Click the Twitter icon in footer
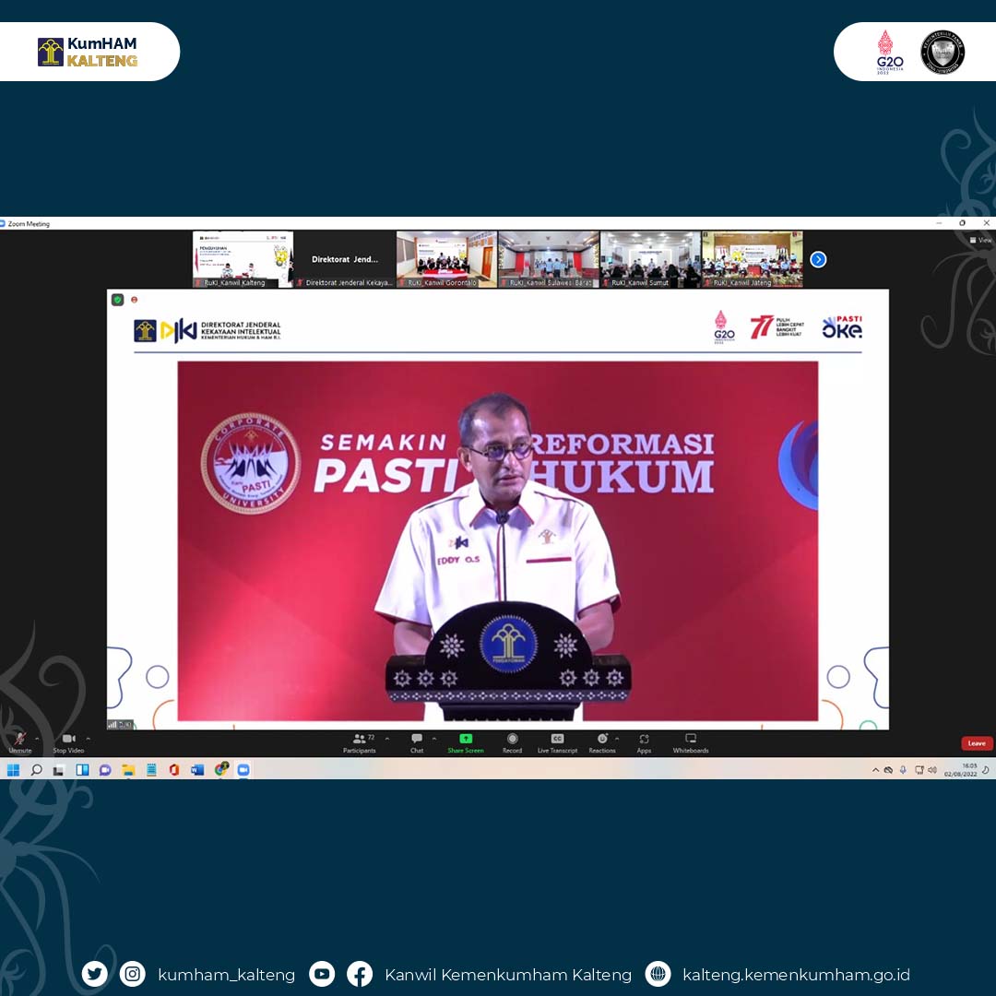The height and width of the screenshot is (996, 996). coord(95,974)
